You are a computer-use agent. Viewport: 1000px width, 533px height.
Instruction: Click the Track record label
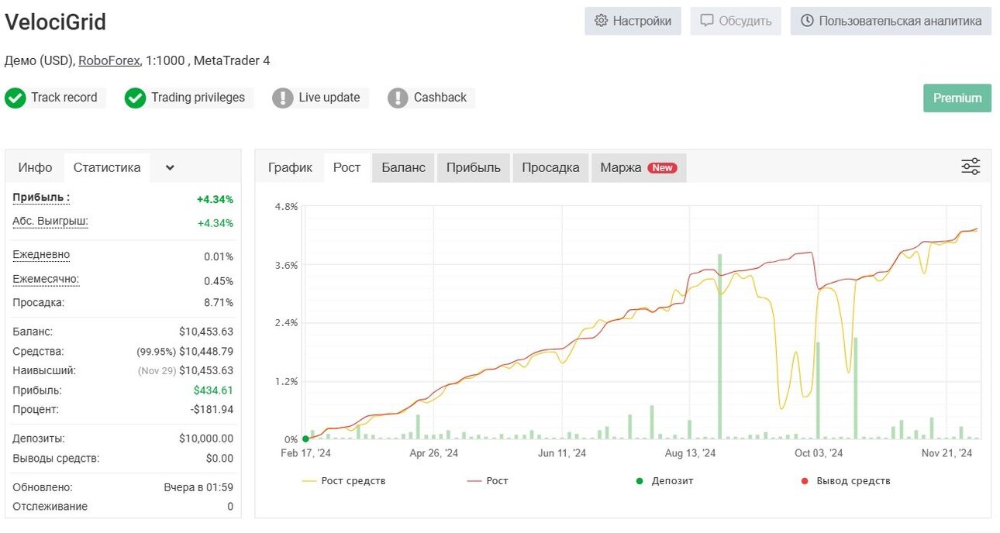(64, 98)
